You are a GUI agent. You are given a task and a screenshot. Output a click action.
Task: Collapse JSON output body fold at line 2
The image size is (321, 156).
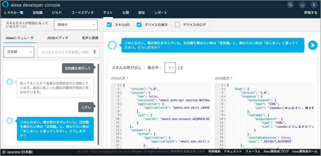(x=225, y=89)
